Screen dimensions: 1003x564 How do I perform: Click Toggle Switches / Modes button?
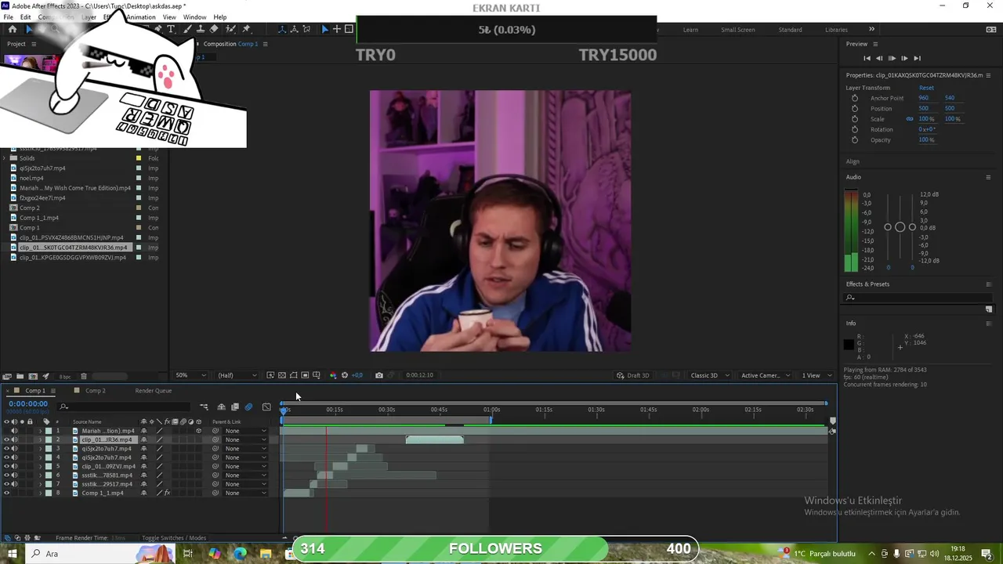(174, 538)
